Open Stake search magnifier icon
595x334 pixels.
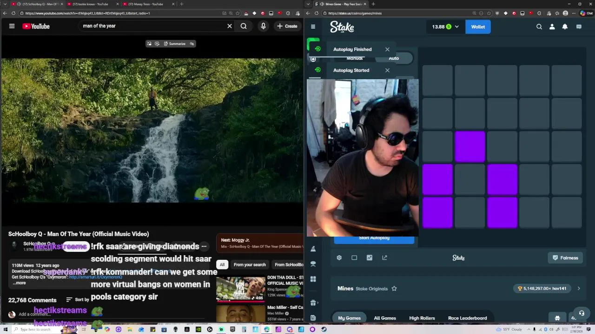pyautogui.click(x=539, y=26)
